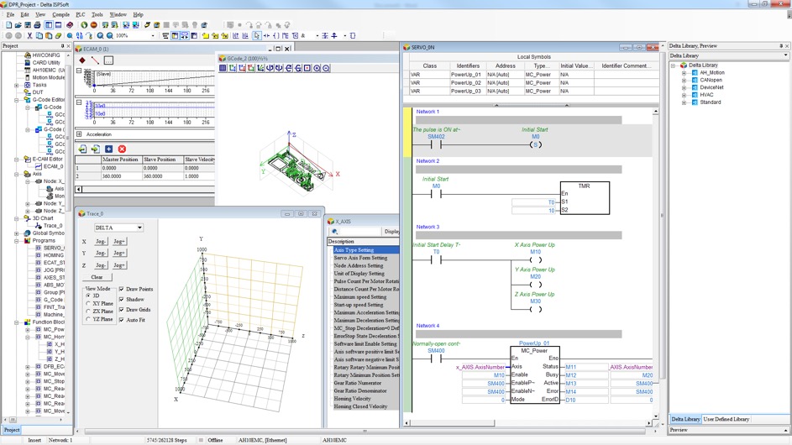Viewport: 792px width, 445px height.
Task: Select the red line tool in ECAM_0
Action: click(x=95, y=60)
